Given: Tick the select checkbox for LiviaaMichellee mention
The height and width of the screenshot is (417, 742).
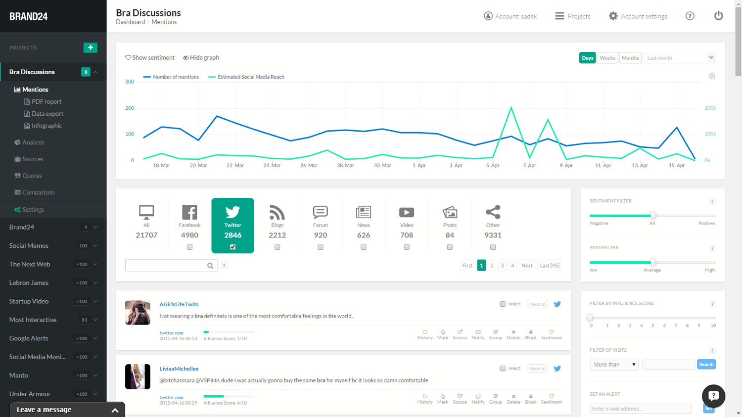Looking at the screenshot, I should (503, 369).
